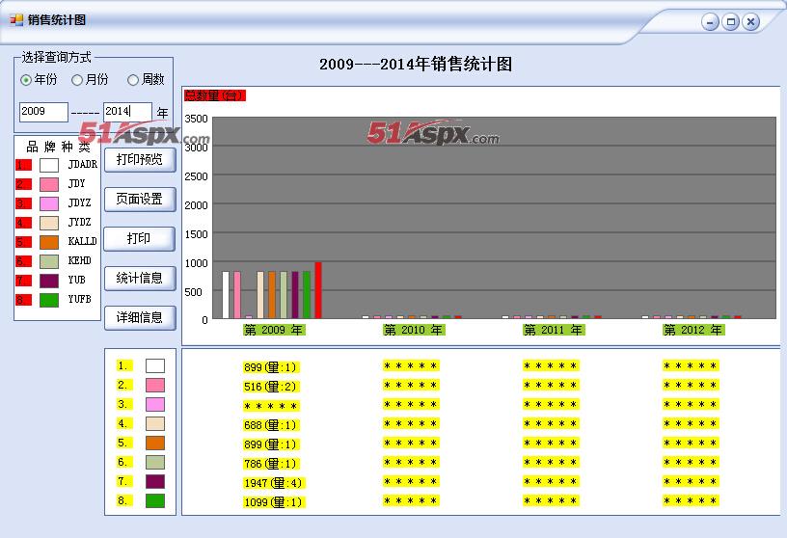Click the red bar in 2009 chart group
The image size is (787, 538).
tap(318, 289)
